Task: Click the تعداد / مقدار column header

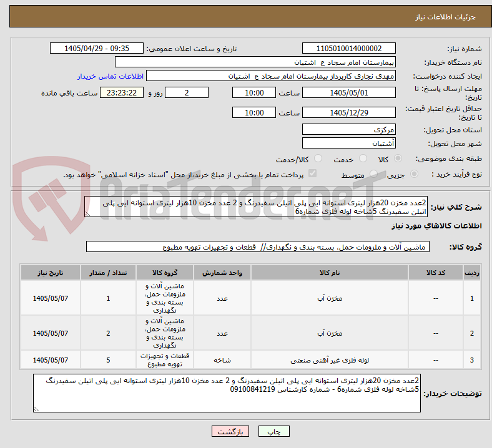Action: coord(108,273)
